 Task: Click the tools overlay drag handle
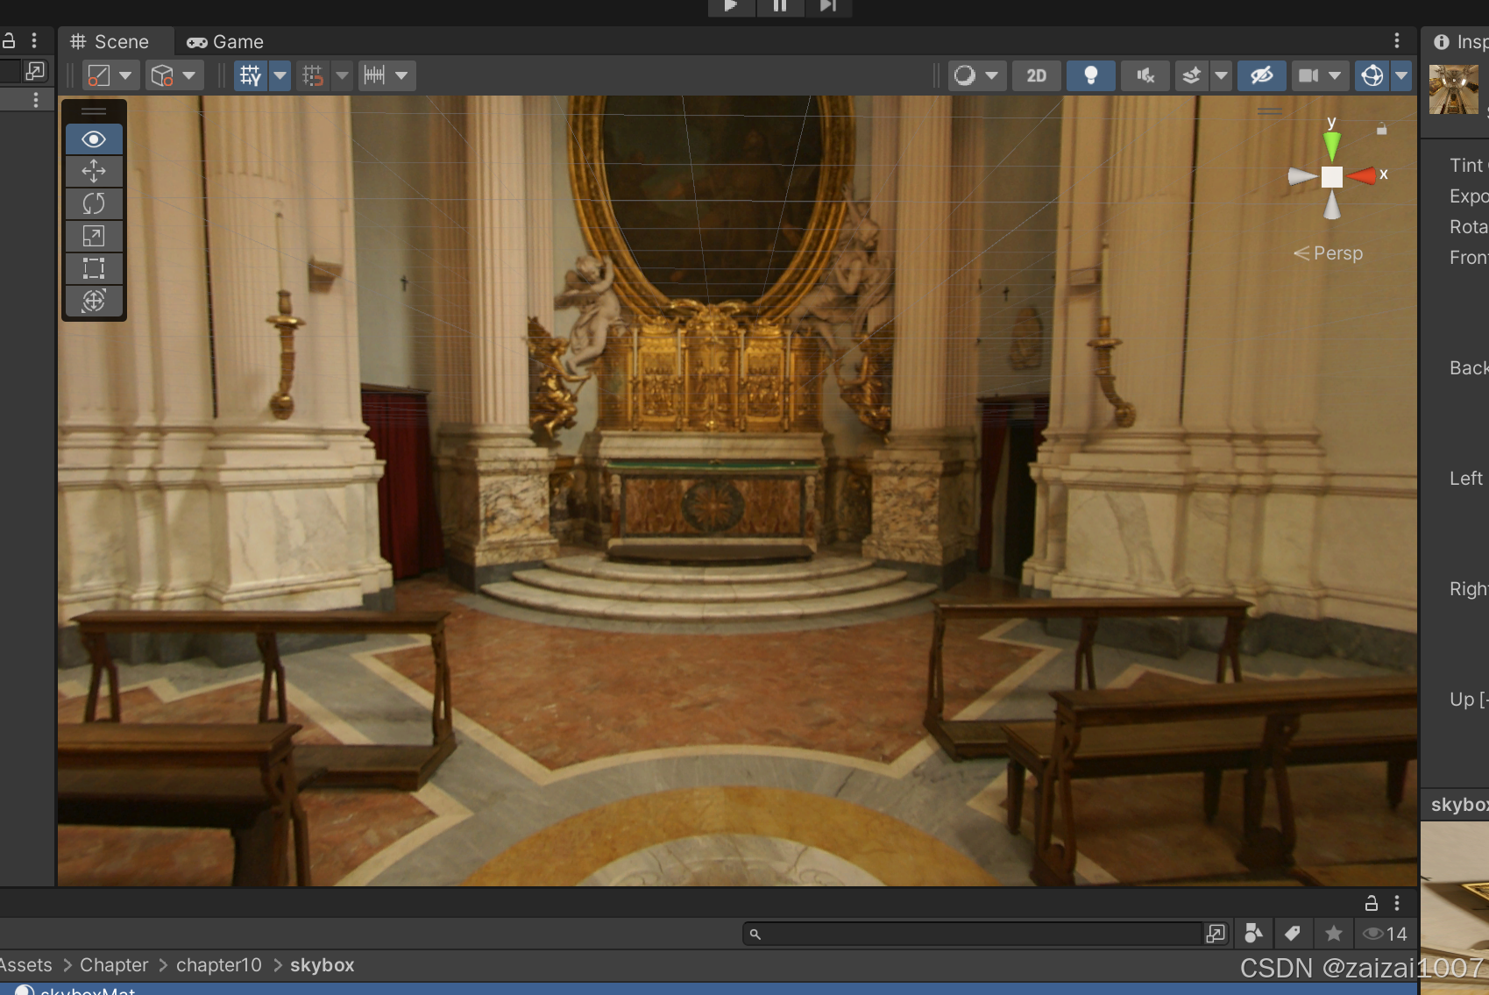point(94,111)
